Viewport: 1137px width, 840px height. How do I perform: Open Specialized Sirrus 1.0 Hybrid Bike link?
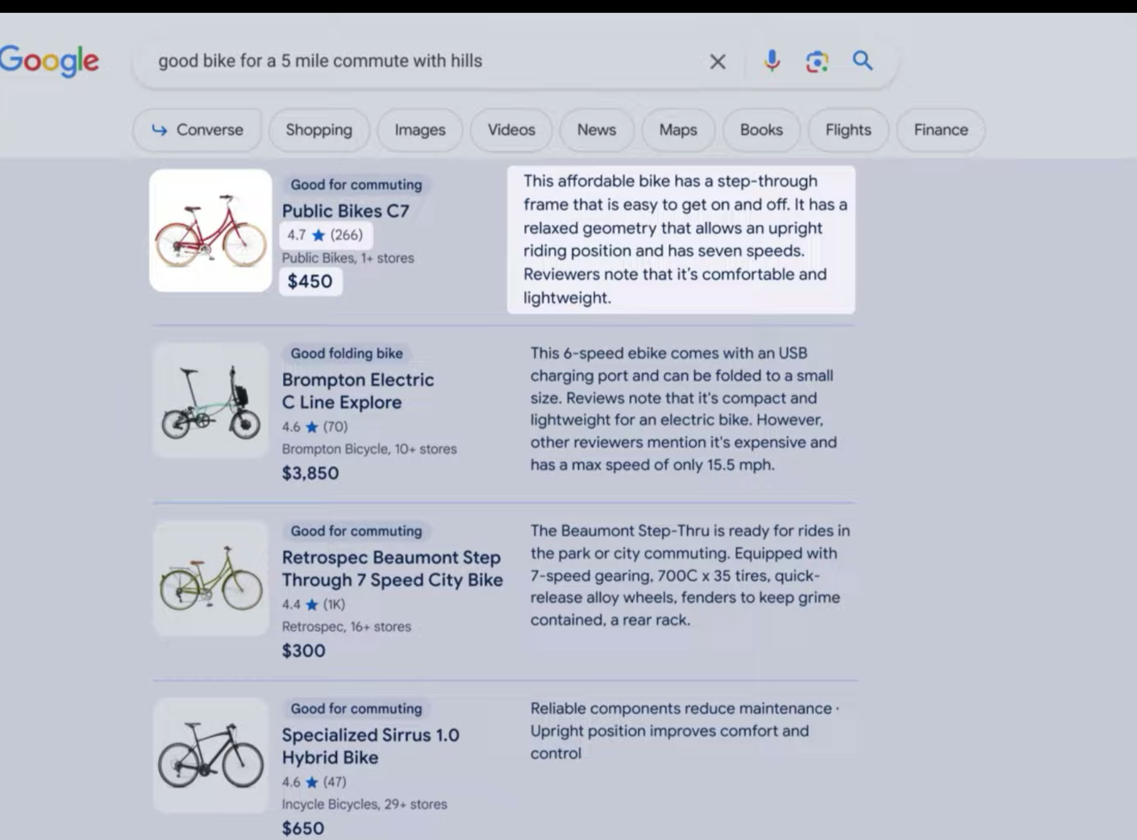[x=370, y=746]
